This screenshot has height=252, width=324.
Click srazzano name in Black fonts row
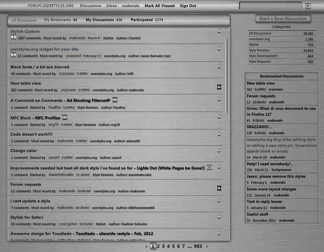pos(67,74)
